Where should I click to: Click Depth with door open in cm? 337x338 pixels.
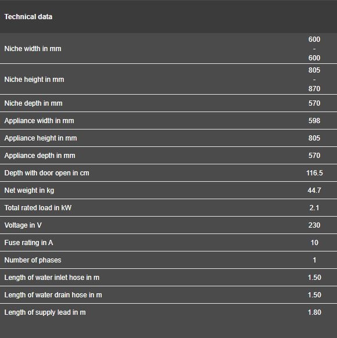(x=47, y=173)
